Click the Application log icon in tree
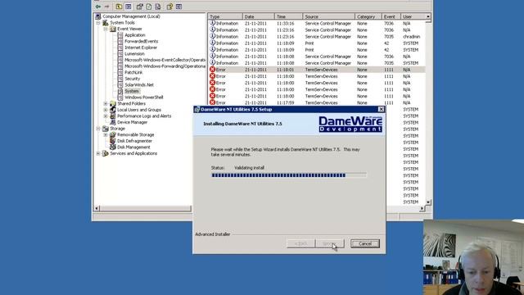This screenshot has height=295, width=524. (120, 35)
